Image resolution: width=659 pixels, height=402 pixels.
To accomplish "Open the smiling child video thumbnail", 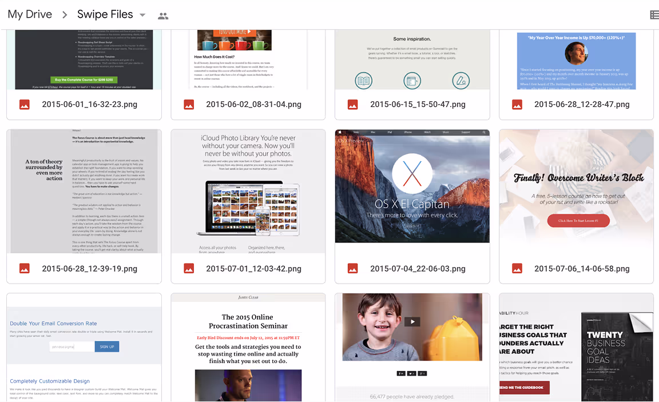I will coord(412,348).
